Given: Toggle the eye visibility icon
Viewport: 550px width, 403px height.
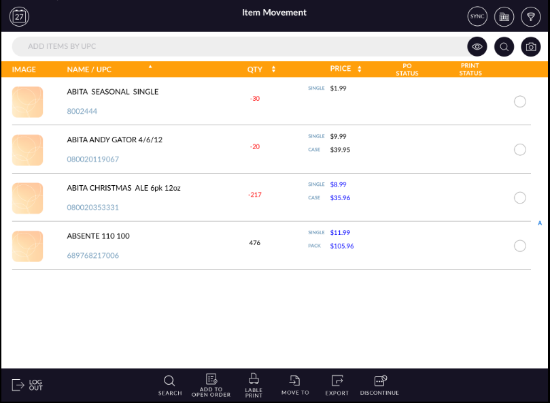Looking at the screenshot, I should [477, 46].
